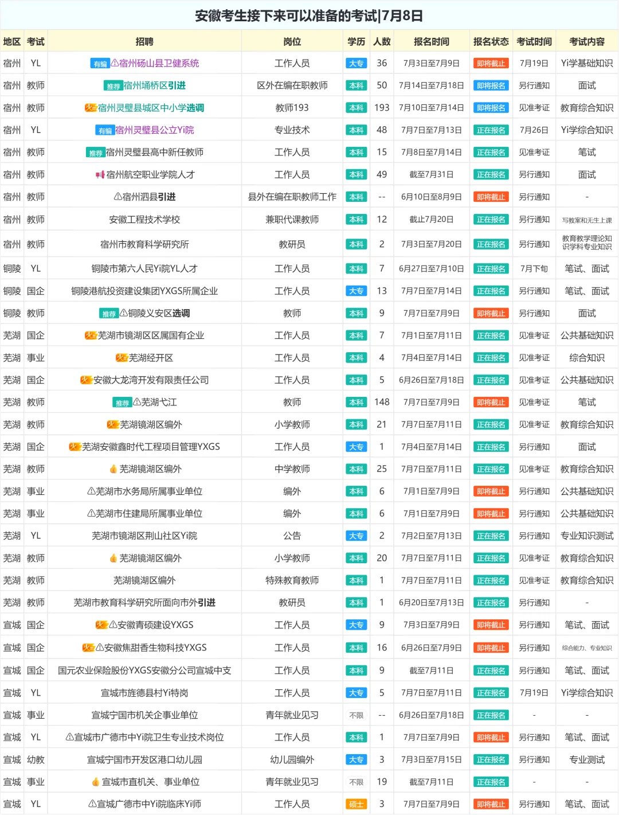Click the 推荐 badge beside 宿州灵璧县高中新任教师
This screenshot has height=815, width=619.
pyautogui.click(x=96, y=153)
